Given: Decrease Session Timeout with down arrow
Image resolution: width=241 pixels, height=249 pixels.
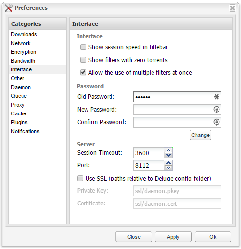Looking at the screenshot, I should pos(168,155).
